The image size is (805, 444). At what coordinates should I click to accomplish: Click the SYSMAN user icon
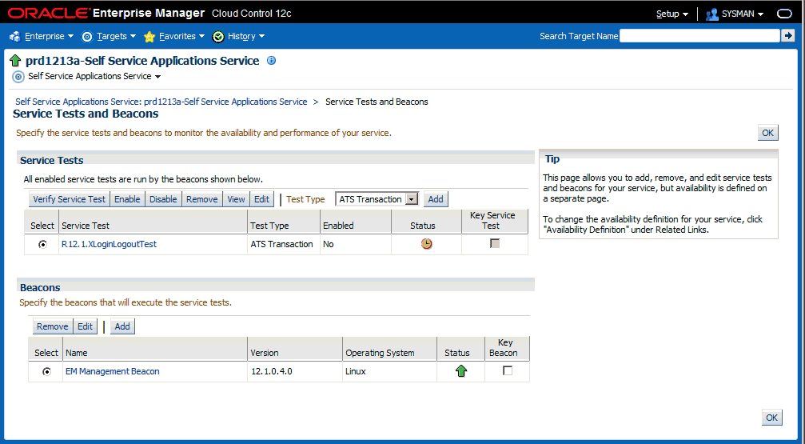[x=711, y=14]
